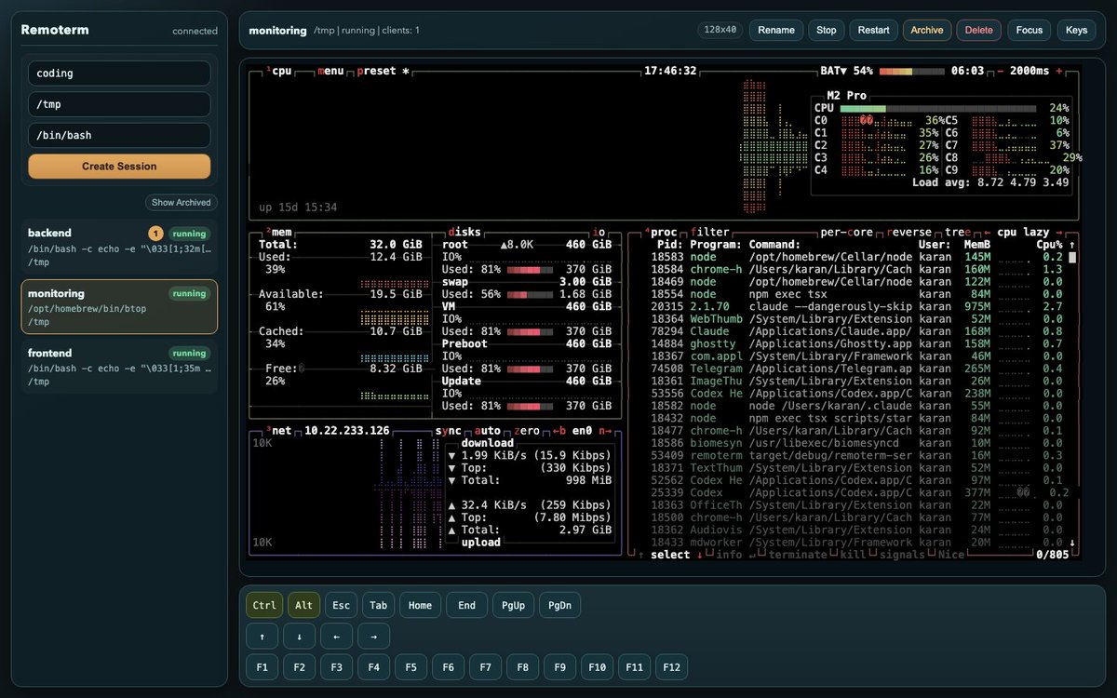This screenshot has height=698, width=1117.
Task: Click left arrow before cpu lazy sort
Action: [x=986, y=232]
